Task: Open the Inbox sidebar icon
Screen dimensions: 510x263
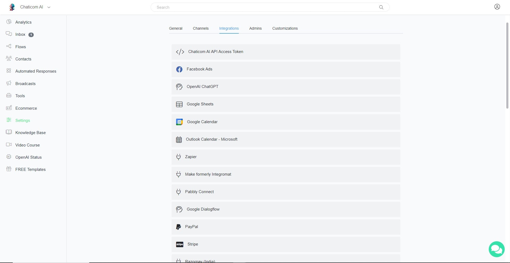Action: click(x=9, y=34)
